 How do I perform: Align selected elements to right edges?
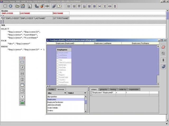(74, 6)
